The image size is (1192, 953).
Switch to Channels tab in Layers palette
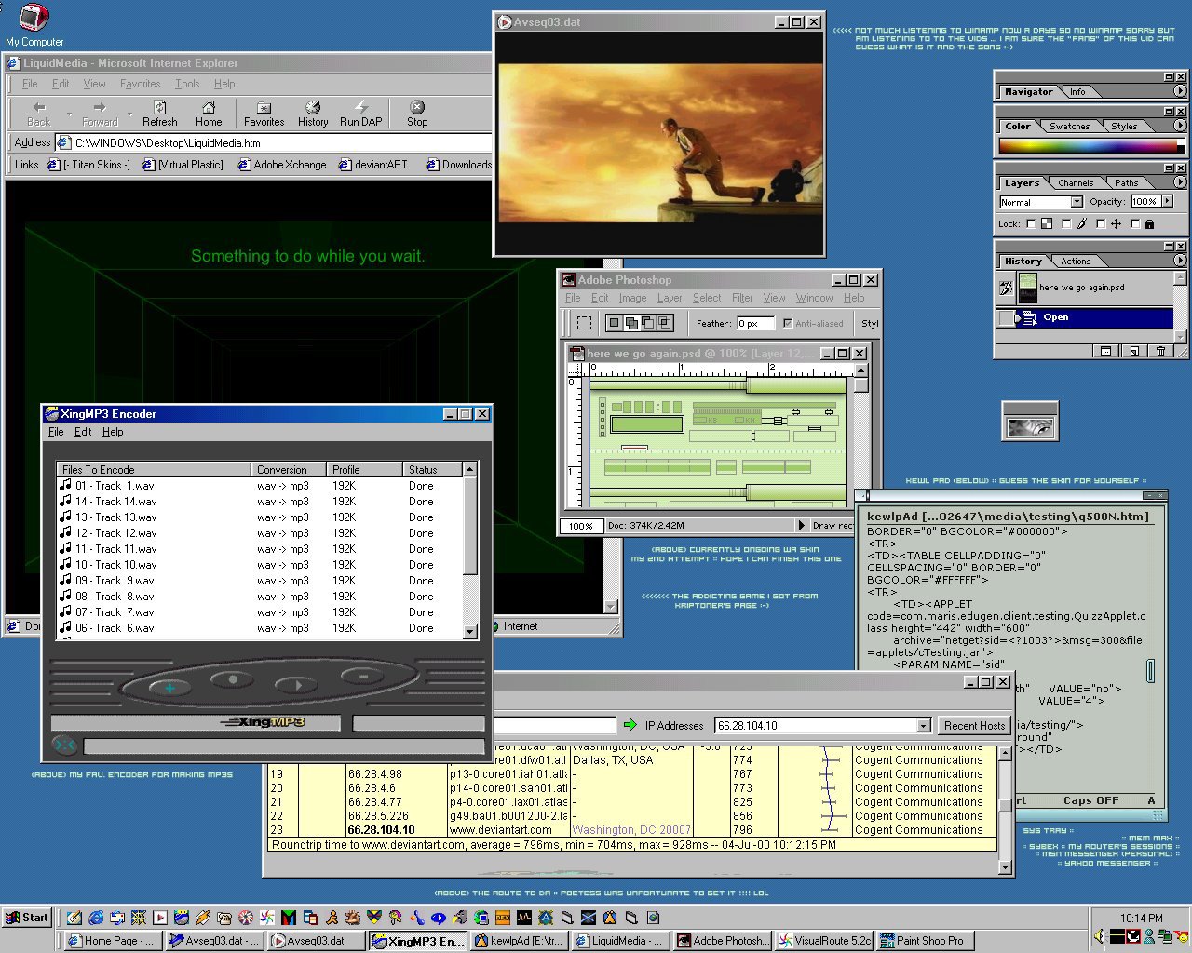point(1076,183)
